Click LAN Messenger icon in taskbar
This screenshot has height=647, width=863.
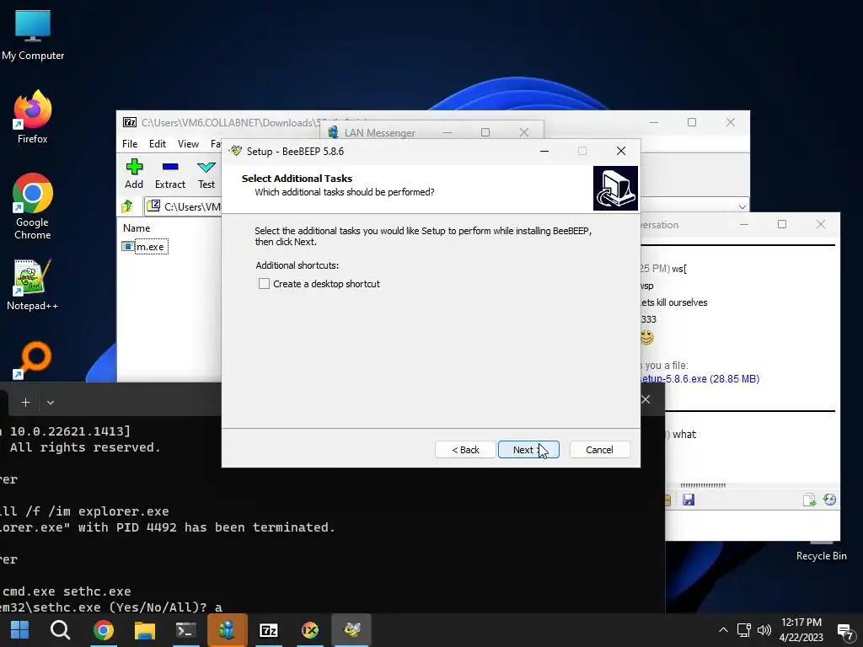click(x=228, y=630)
